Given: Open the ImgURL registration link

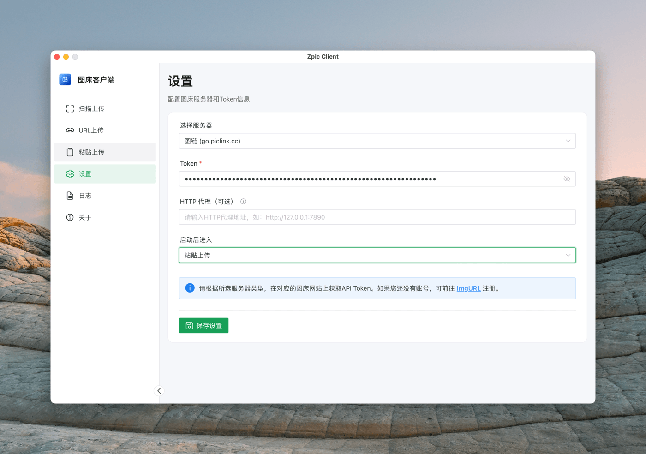Looking at the screenshot, I should coord(468,288).
